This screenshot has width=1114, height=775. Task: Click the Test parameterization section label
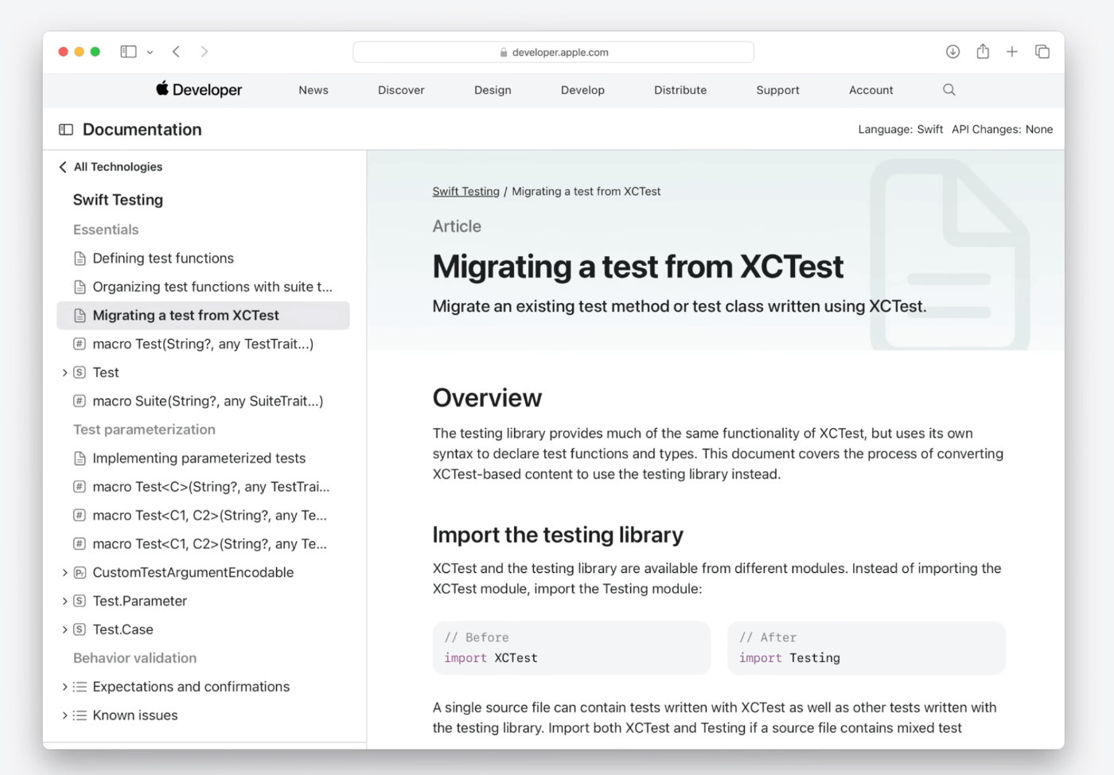coord(144,430)
